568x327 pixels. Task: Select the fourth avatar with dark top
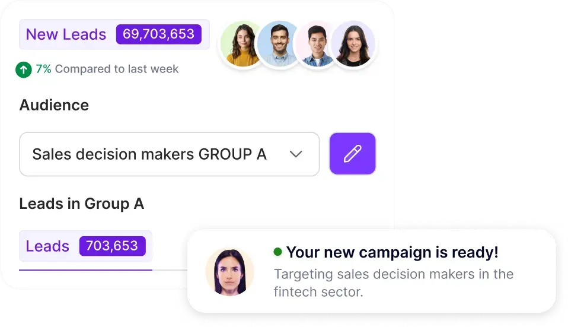click(x=353, y=45)
